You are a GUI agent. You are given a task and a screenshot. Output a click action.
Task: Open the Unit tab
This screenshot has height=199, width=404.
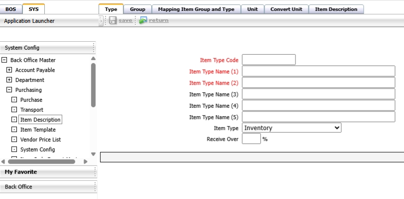252,9
